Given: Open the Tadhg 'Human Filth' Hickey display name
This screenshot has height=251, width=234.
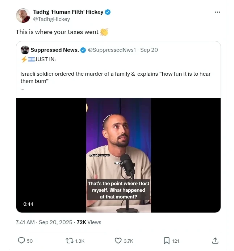Looking at the screenshot, I should [x=68, y=12].
